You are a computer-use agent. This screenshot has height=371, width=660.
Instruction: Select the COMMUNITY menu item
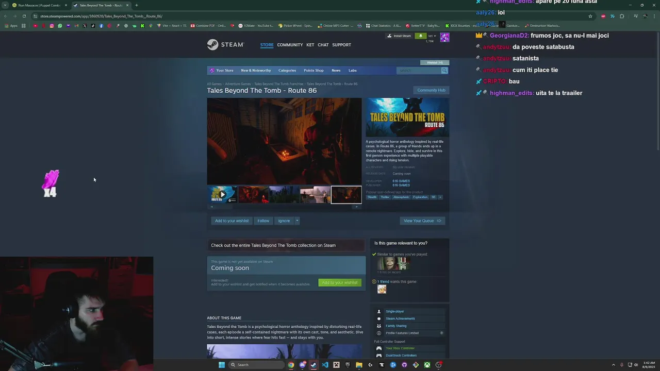[290, 45]
